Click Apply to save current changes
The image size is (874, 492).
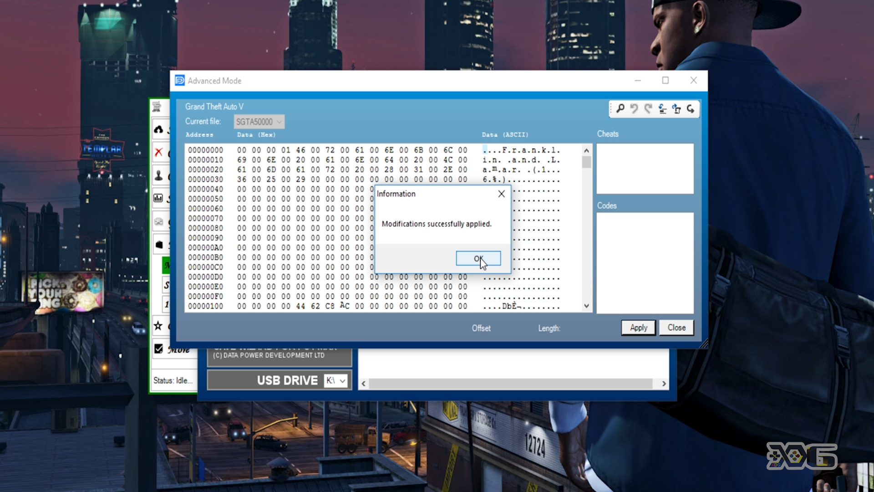pos(639,327)
